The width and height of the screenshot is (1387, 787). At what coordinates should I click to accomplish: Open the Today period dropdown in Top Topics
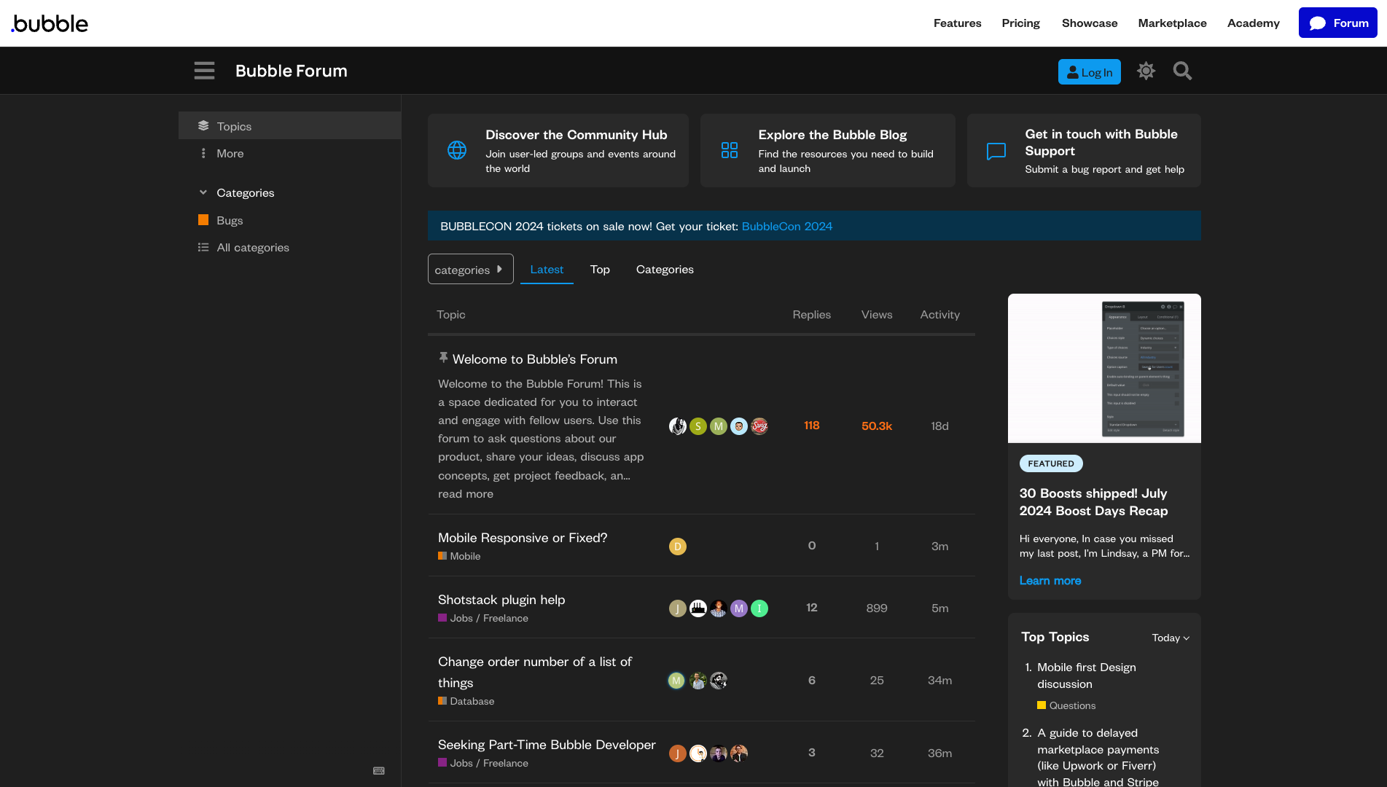pyautogui.click(x=1171, y=638)
